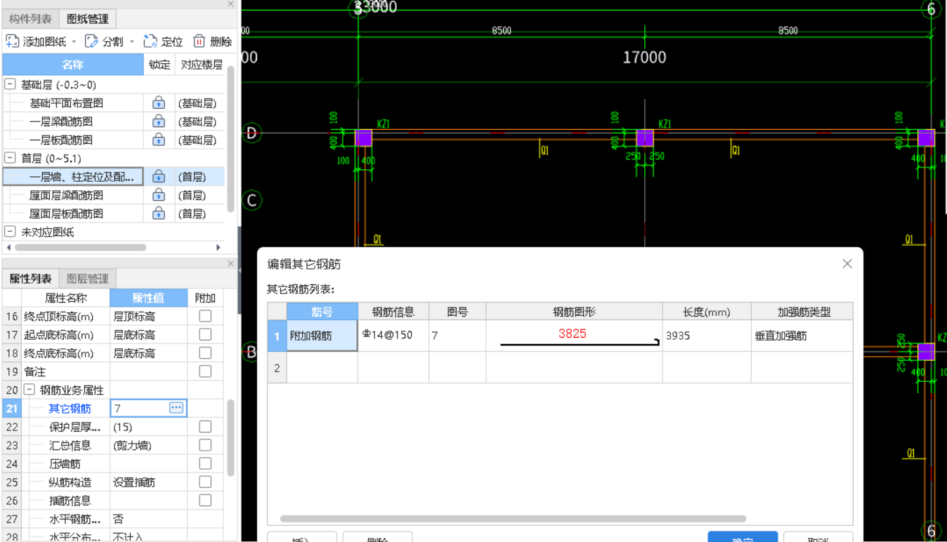Check 附加 box for 终点底标高
Screen dimensions: 947x542
(x=205, y=352)
